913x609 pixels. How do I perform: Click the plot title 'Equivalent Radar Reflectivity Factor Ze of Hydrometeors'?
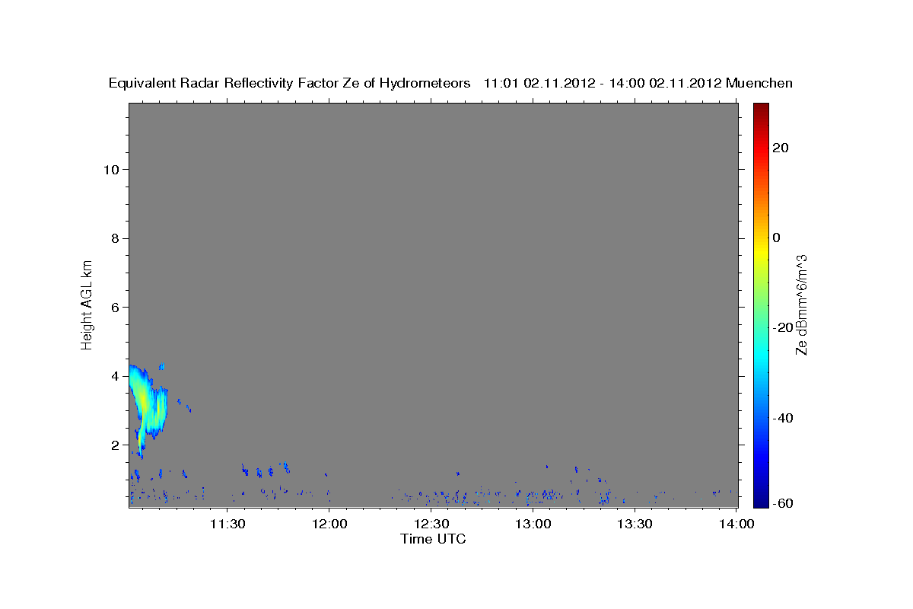(289, 83)
